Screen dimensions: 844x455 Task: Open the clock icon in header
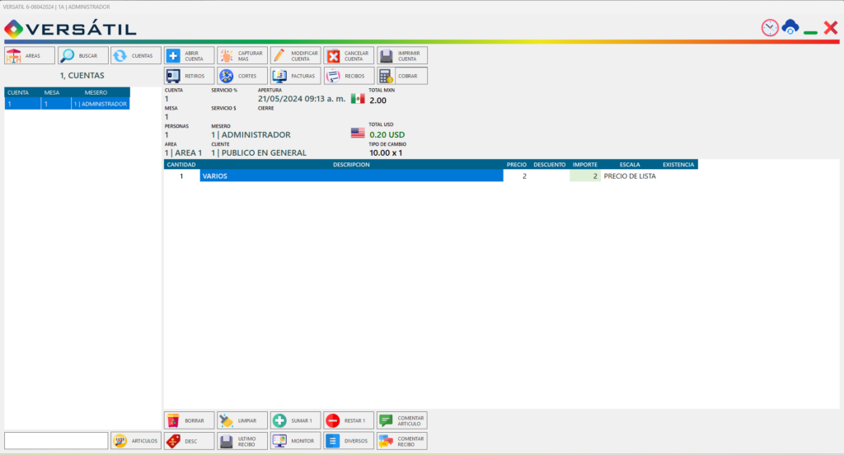[x=770, y=27]
